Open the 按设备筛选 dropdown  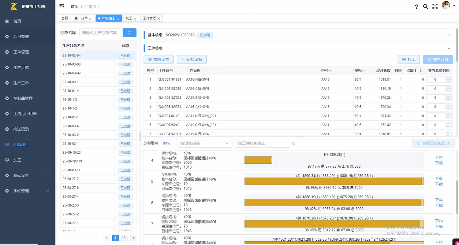[x=205, y=143]
